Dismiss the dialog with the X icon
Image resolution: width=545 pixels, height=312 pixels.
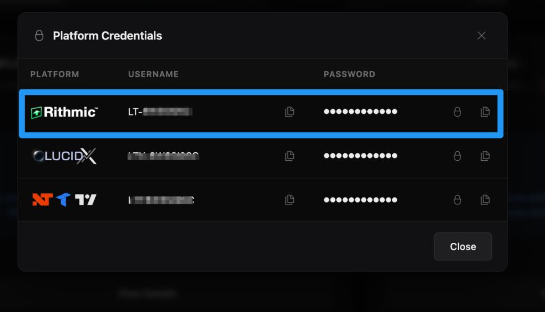pyautogui.click(x=482, y=36)
